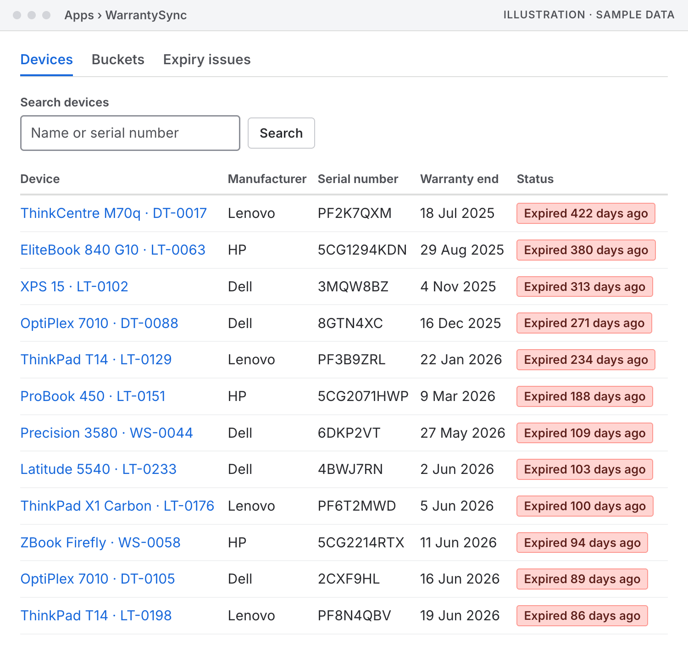
Task: Open OptiPlex 7010 · DT-0088 device page
Action: pos(100,323)
